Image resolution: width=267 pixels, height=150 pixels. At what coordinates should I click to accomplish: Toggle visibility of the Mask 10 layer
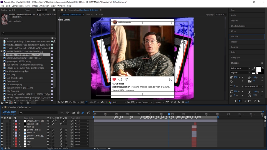[2, 132]
